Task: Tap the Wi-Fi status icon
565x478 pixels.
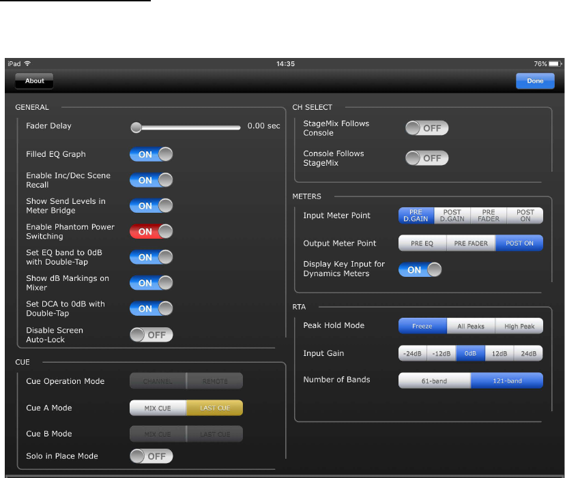Action: (x=27, y=63)
